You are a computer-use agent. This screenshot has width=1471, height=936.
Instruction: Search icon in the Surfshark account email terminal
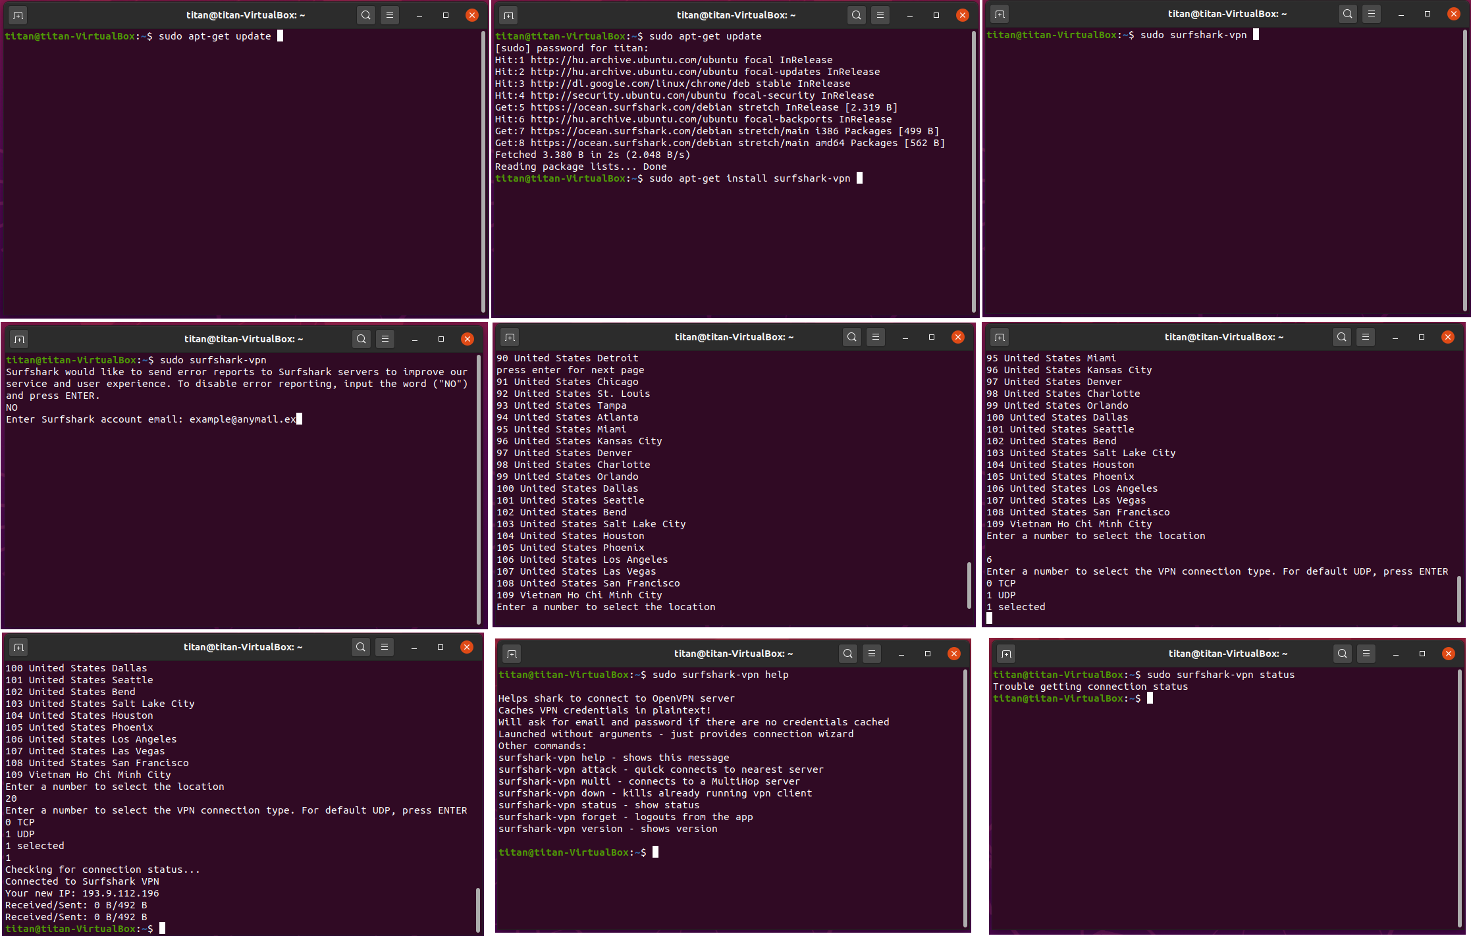coord(361,339)
